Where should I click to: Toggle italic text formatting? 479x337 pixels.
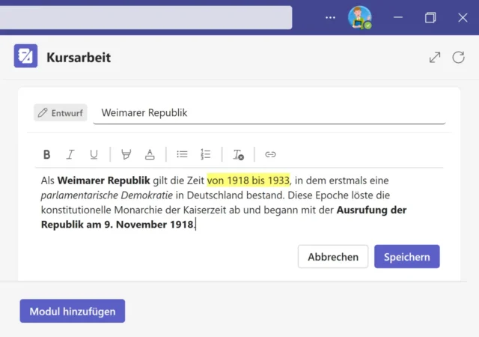pyautogui.click(x=70, y=154)
